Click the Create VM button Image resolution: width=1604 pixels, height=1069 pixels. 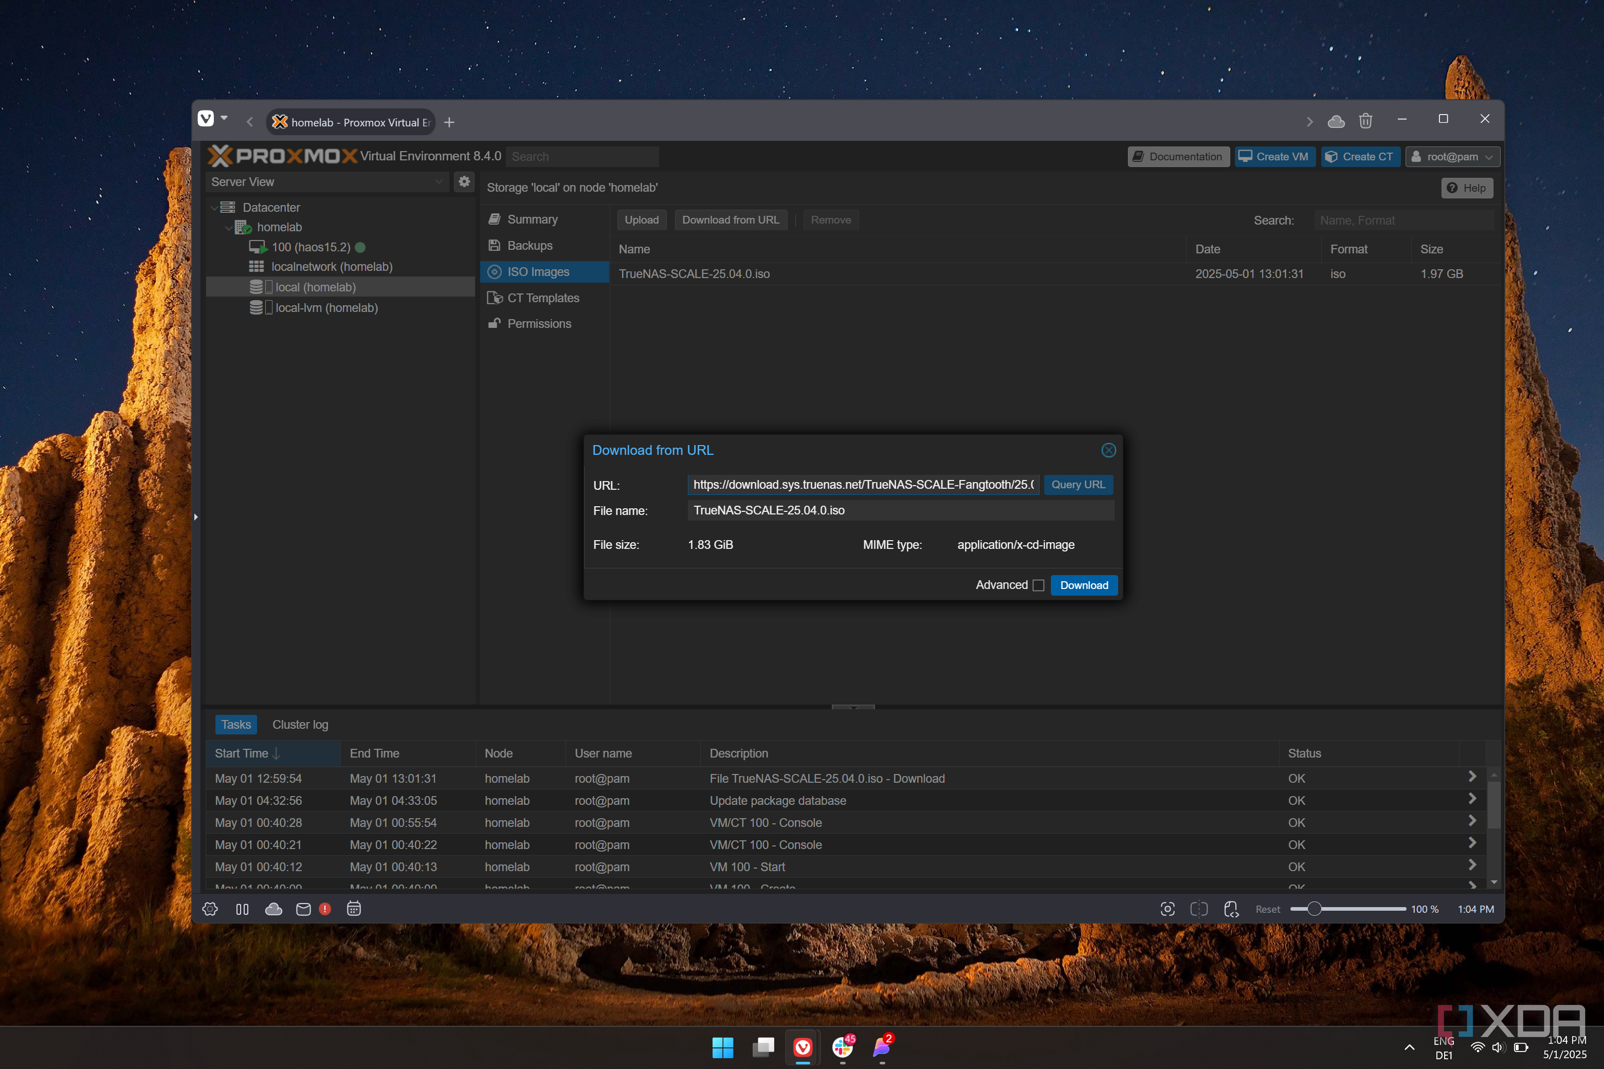tap(1274, 157)
